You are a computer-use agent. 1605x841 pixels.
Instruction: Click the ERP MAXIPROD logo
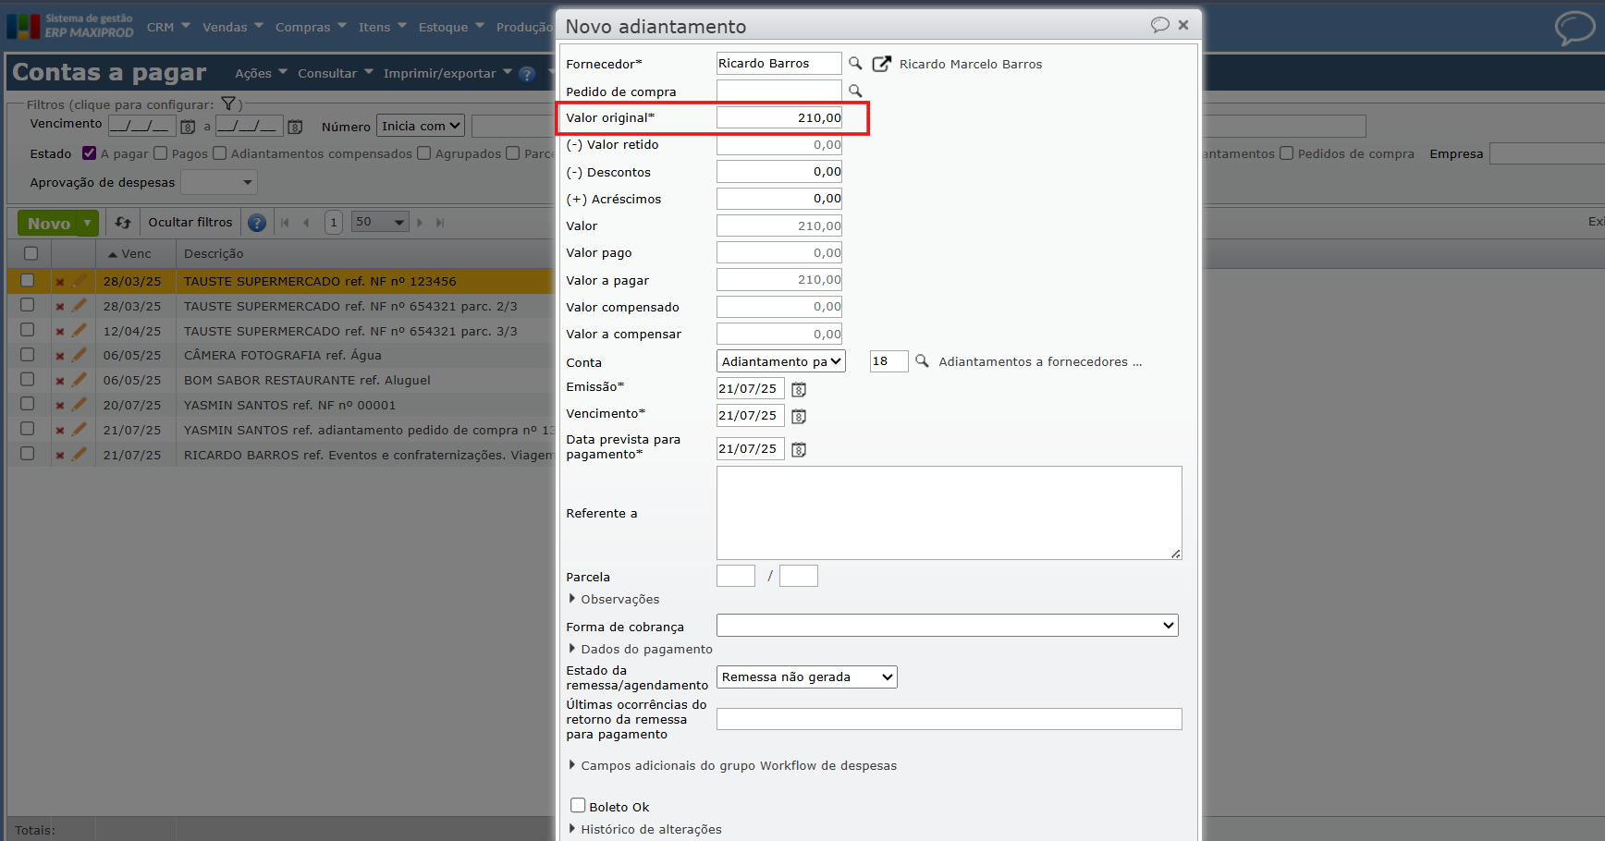(70, 26)
